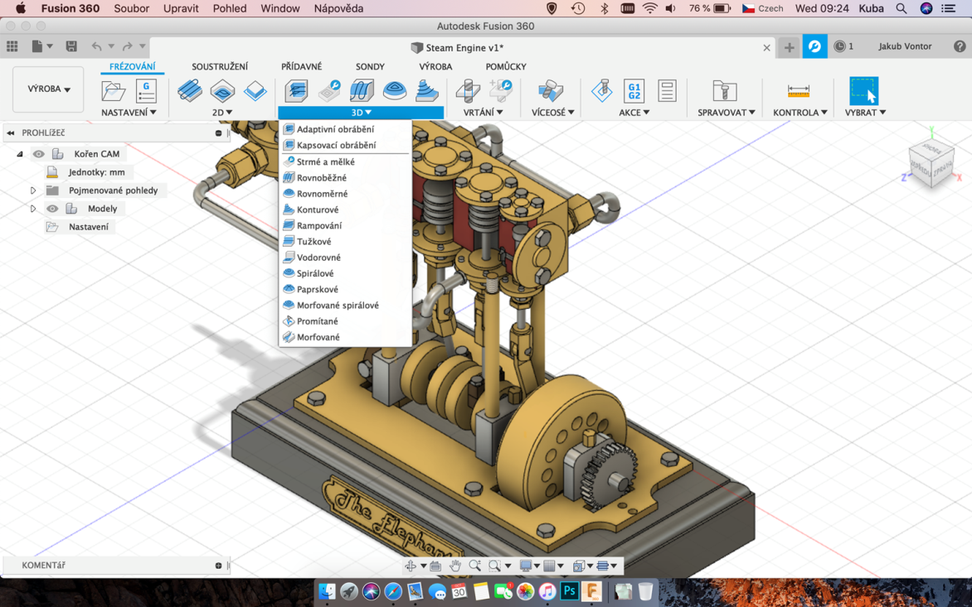Toggle visibility eye of Kořen CAM

pos(38,154)
